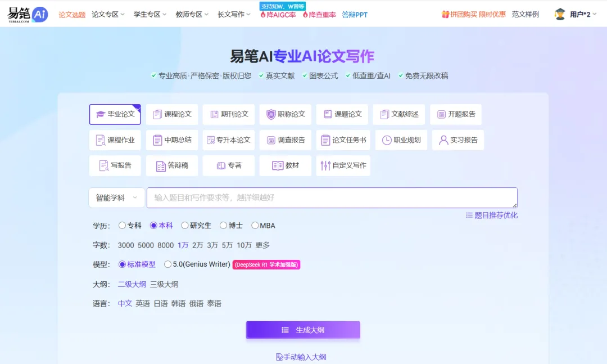Expand the 学生专区 menu
Screen dimensions: 607x364
pos(150,14)
